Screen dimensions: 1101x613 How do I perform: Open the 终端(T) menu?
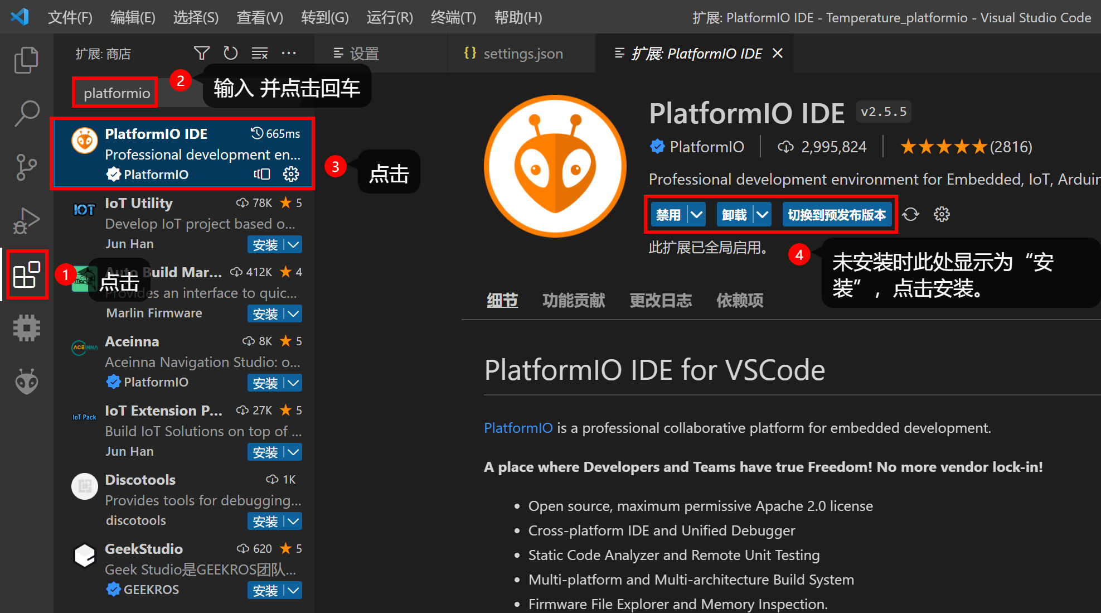click(x=453, y=17)
